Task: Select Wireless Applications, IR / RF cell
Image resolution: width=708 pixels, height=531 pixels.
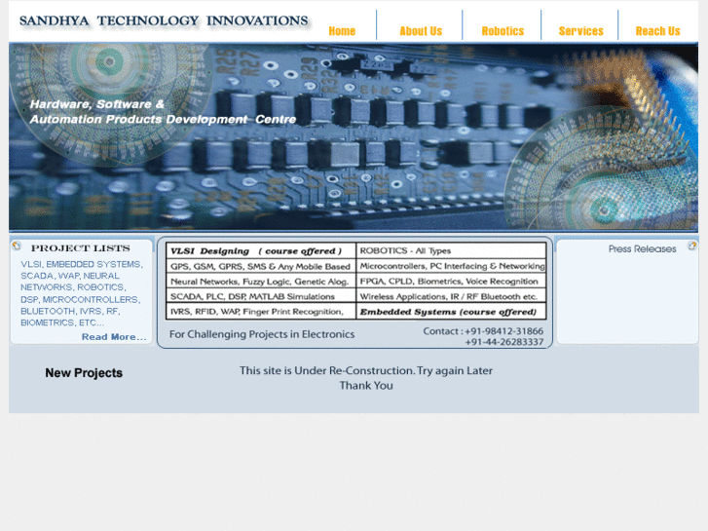Action: pyautogui.click(x=451, y=296)
